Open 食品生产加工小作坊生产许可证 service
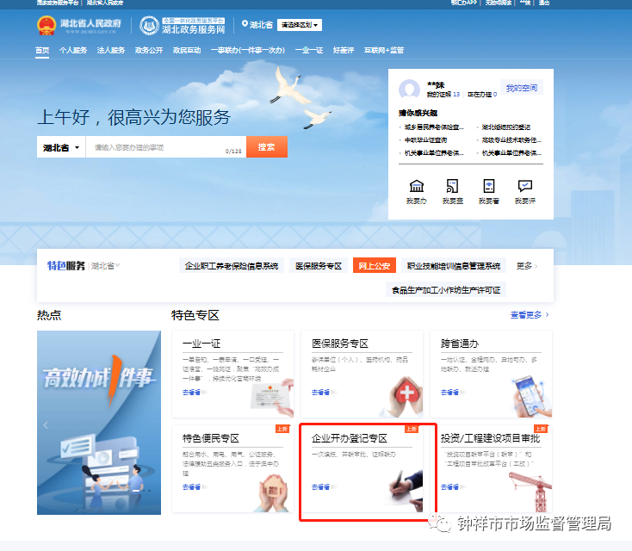This screenshot has width=632, height=551. point(446,290)
